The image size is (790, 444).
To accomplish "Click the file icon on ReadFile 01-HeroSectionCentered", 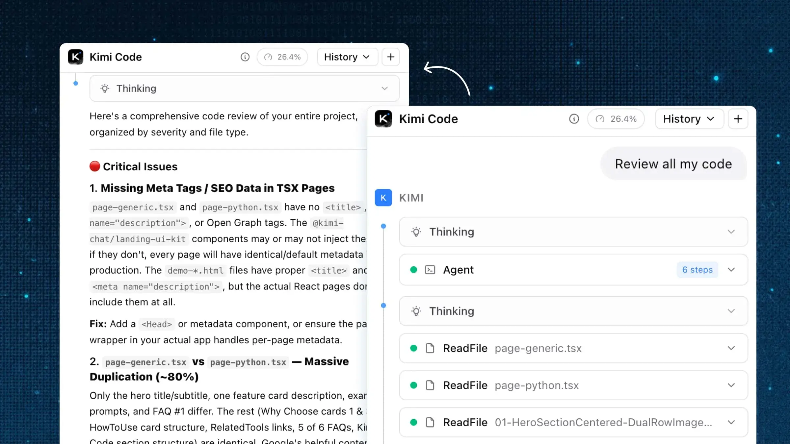I will tap(430, 422).
